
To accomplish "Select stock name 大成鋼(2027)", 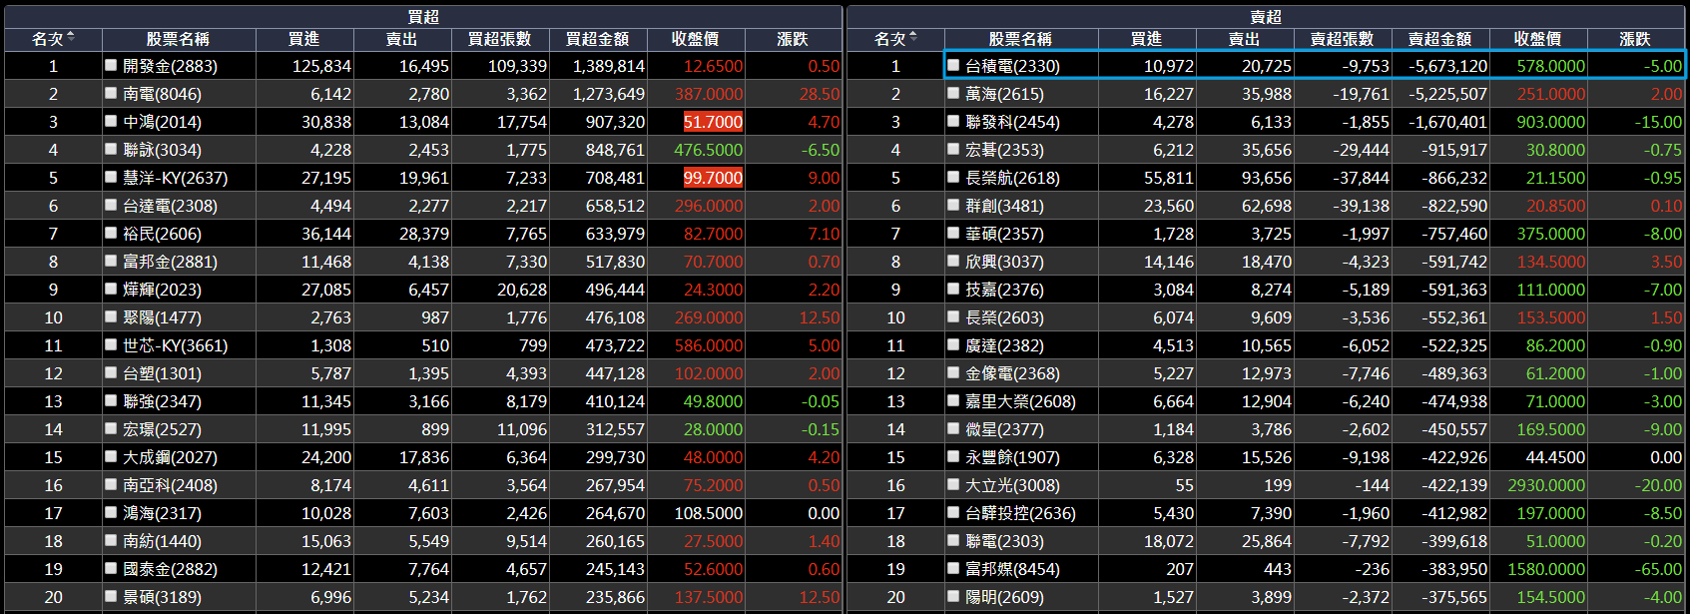I will click(x=170, y=457).
